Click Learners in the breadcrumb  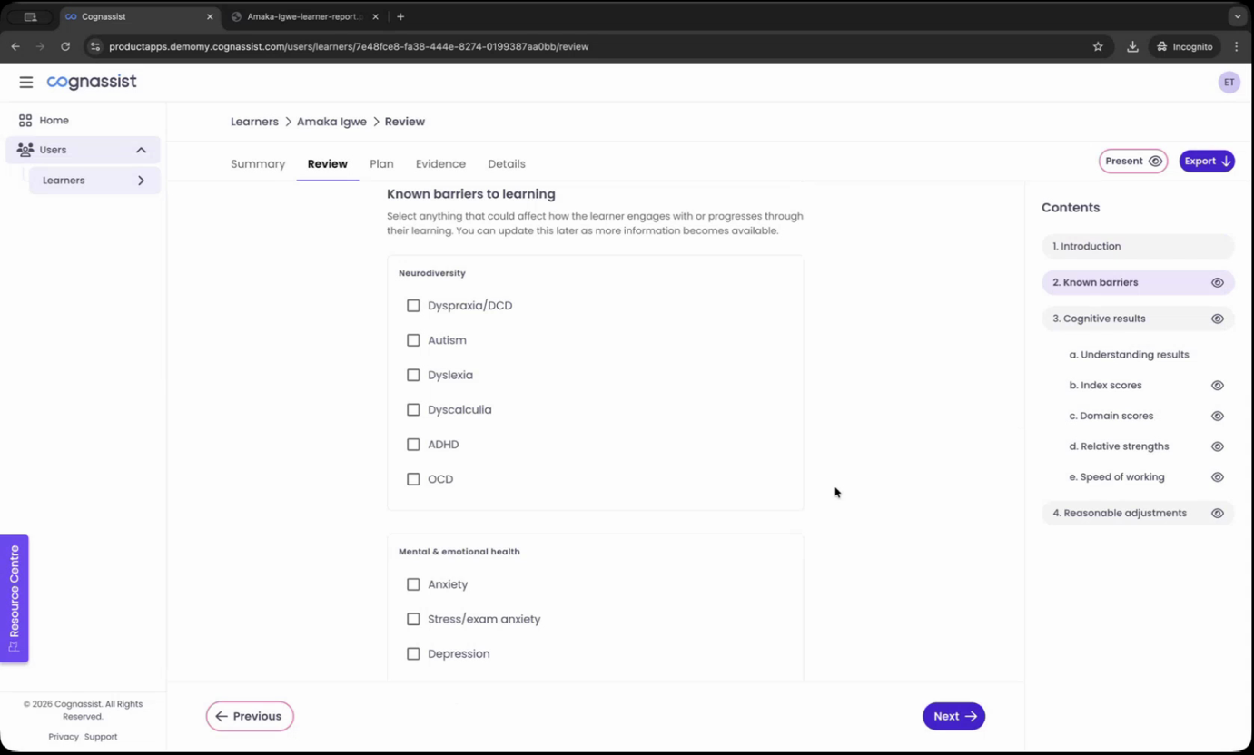[254, 122]
